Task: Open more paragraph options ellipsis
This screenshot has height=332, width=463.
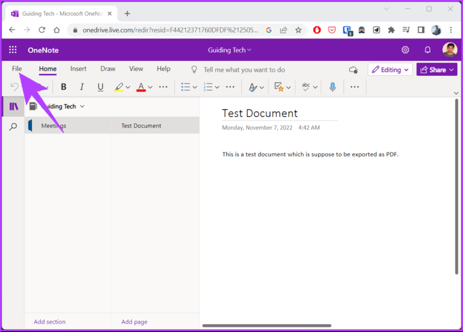Action: pos(230,87)
